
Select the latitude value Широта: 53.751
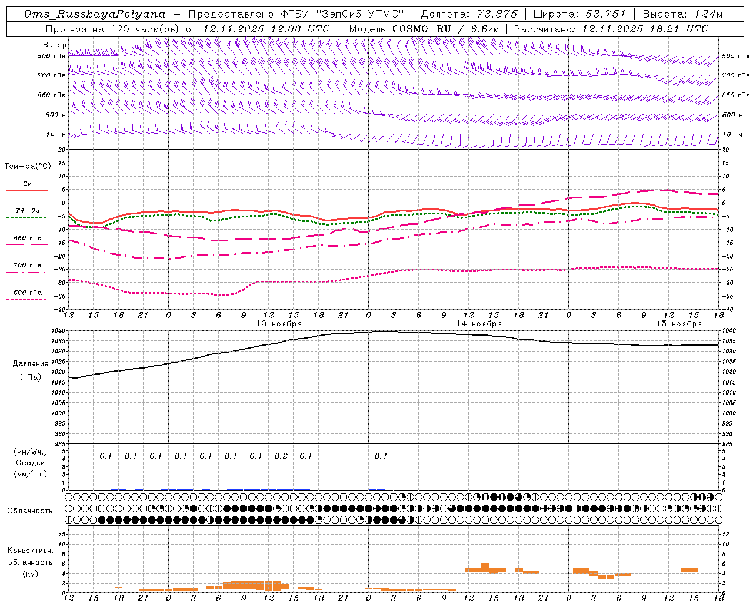coord(579,14)
